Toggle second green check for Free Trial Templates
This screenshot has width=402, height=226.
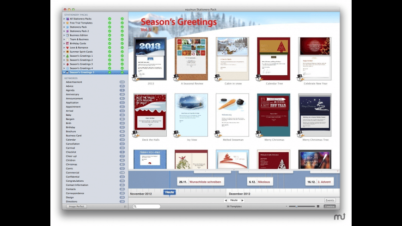pyautogui.click(x=122, y=23)
